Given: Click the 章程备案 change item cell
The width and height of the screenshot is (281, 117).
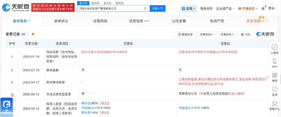Looking at the screenshot, I should 62,70.
